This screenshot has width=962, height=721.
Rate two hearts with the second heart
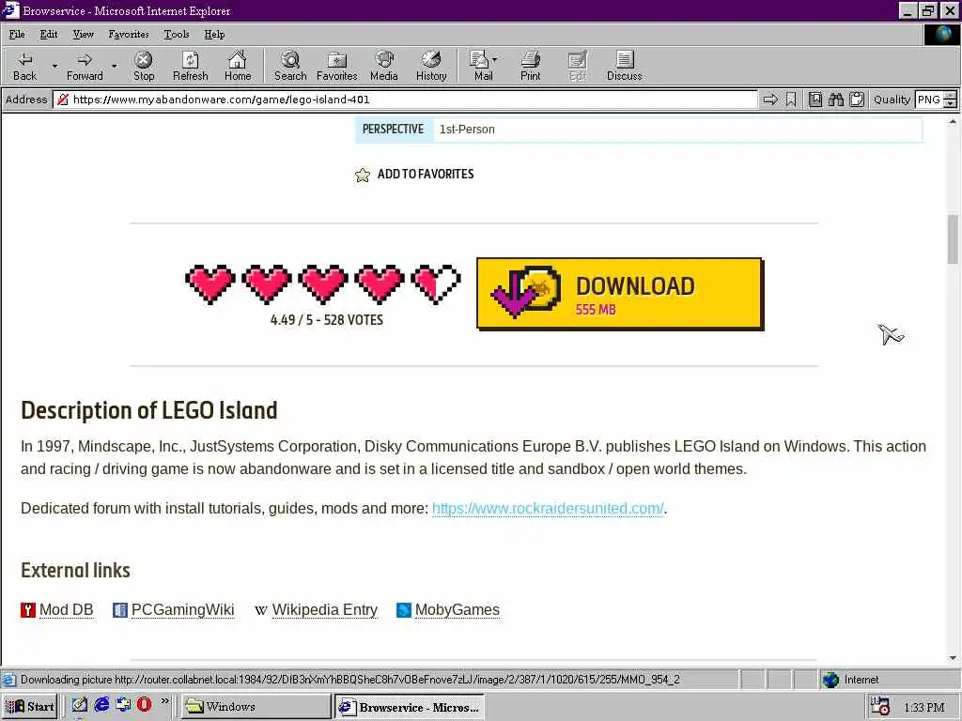coord(267,284)
